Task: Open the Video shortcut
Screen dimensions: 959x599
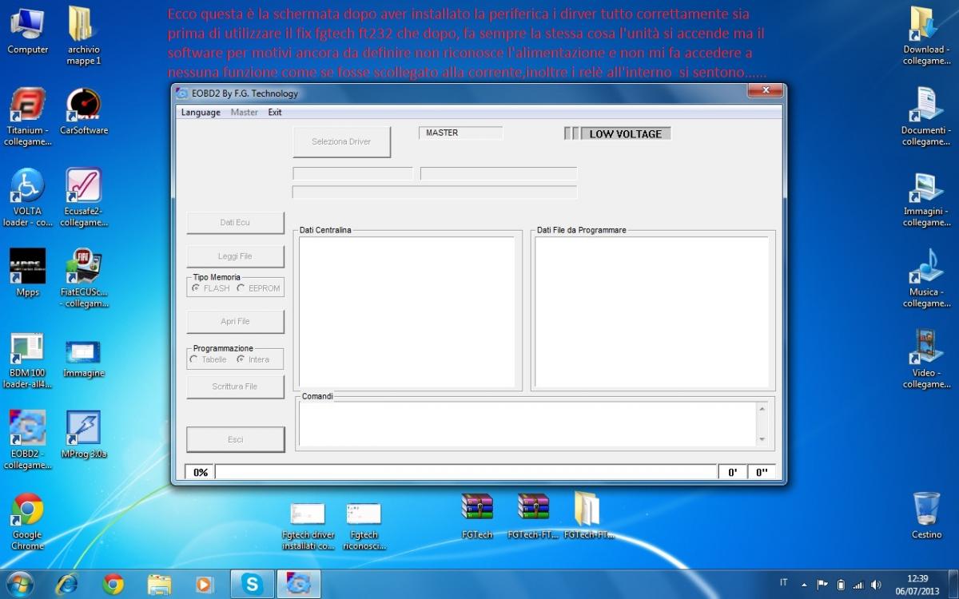Action: point(925,359)
